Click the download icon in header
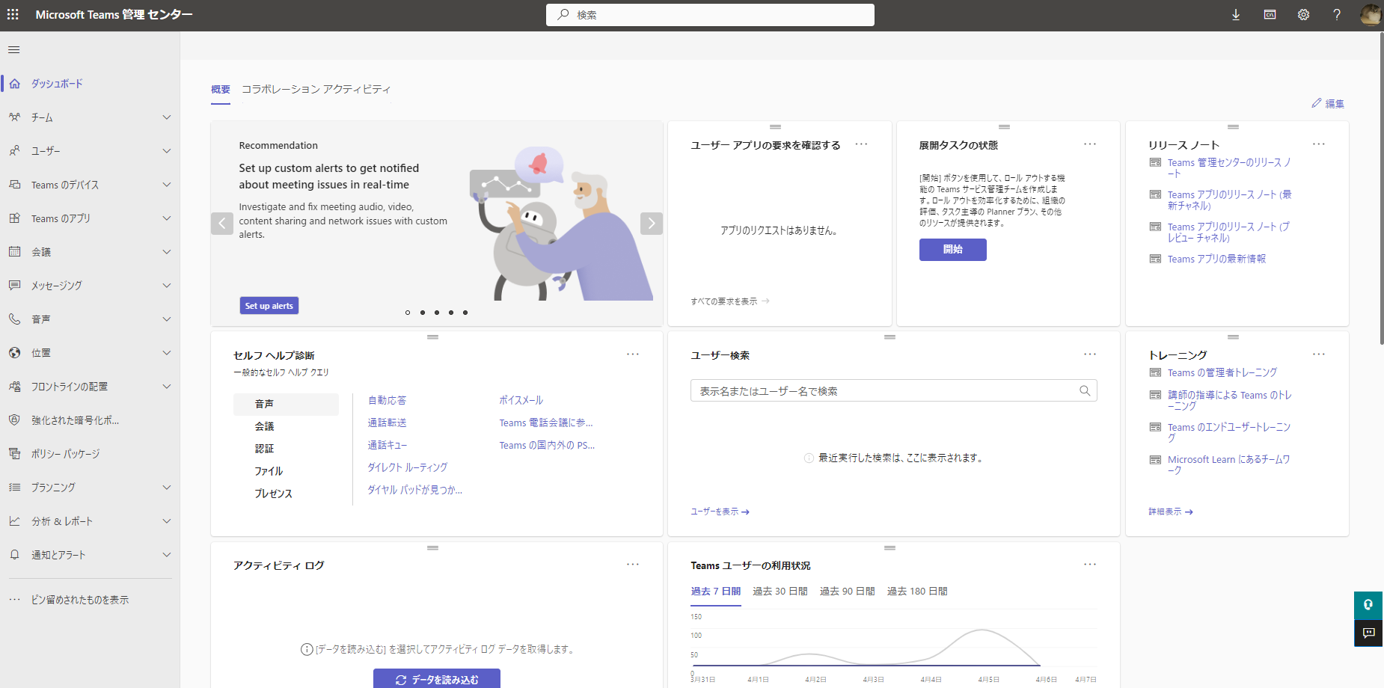The width and height of the screenshot is (1384, 688). tap(1236, 15)
